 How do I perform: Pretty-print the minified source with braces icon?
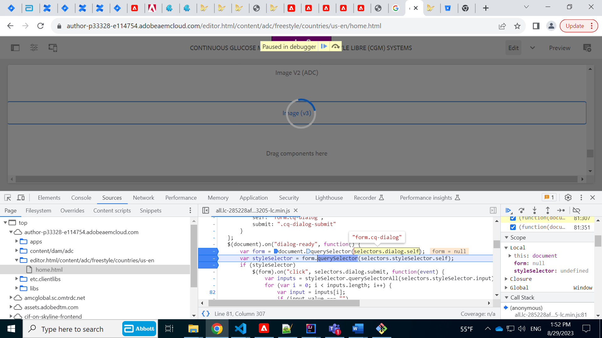pyautogui.click(x=206, y=313)
